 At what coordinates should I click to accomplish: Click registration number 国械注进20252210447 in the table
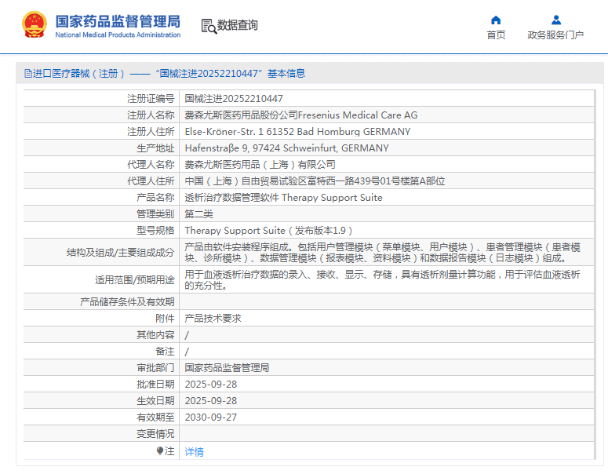(x=234, y=99)
